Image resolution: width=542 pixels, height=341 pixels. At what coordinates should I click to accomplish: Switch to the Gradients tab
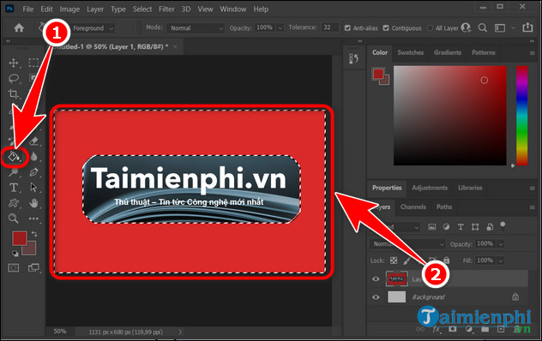pyautogui.click(x=448, y=52)
